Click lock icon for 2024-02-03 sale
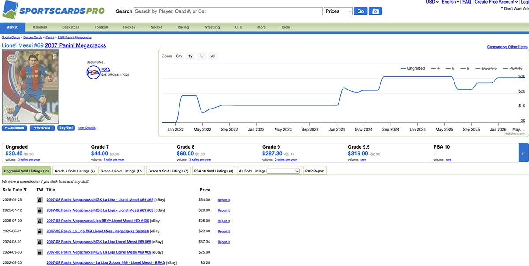529x266 pixels. pyautogui.click(x=40, y=252)
